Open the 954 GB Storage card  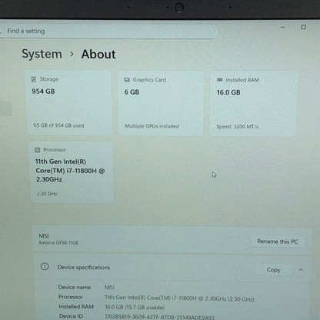point(69,102)
